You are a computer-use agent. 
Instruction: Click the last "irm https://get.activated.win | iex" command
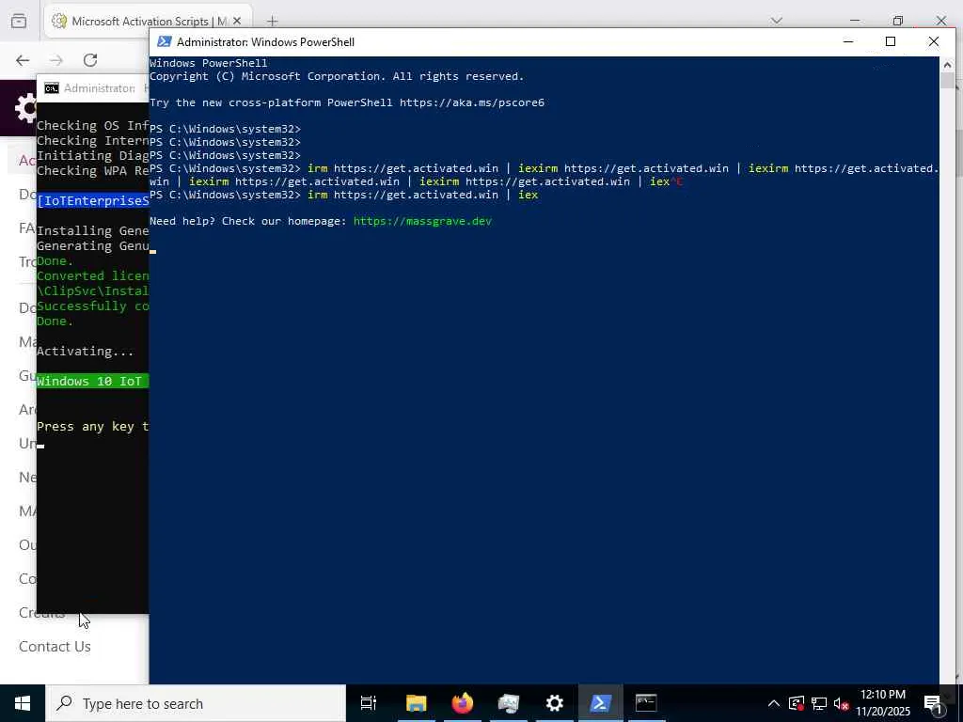[422, 195]
